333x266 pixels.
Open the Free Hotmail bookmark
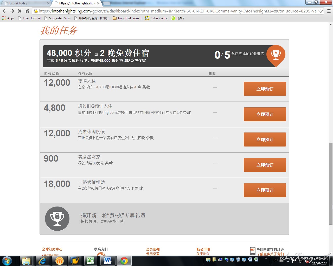29,18
